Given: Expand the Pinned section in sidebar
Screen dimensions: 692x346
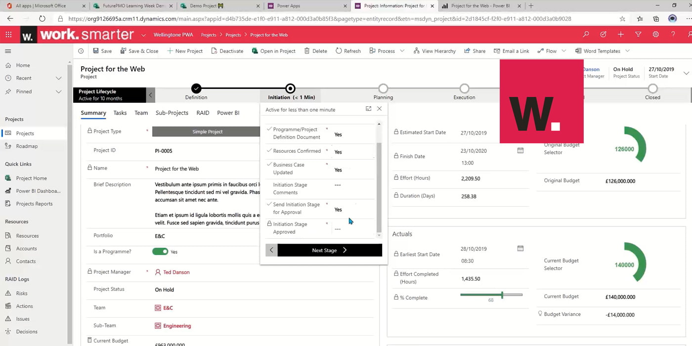Looking at the screenshot, I should click(58, 91).
